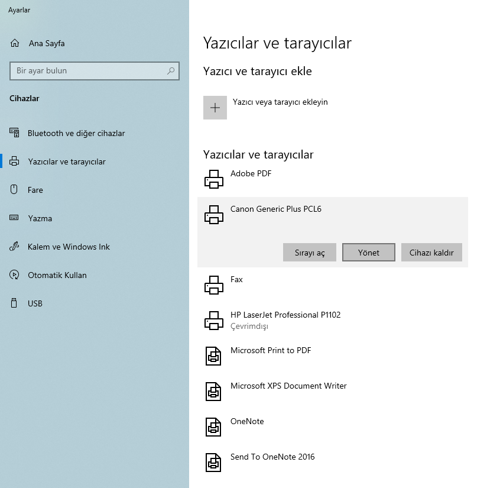The height and width of the screenshot is (488, 487).
Task: Click the Send To OneNote 2016 icon
Action: point(213,463)
